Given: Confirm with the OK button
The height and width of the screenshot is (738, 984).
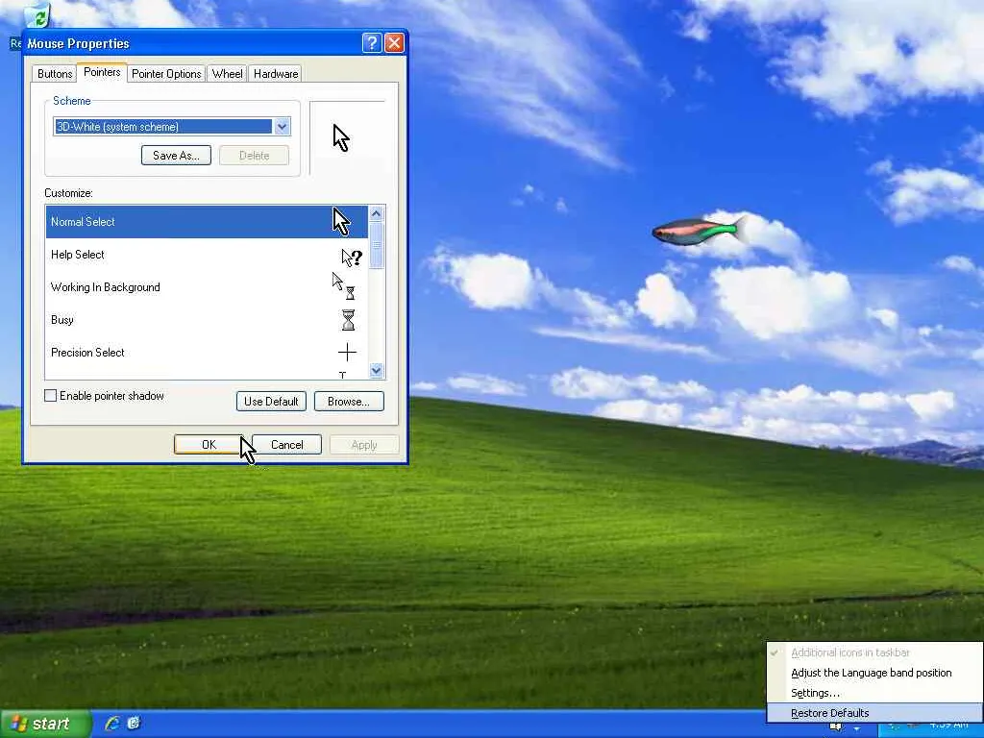Looking at the screenshot, I should 209,444.
